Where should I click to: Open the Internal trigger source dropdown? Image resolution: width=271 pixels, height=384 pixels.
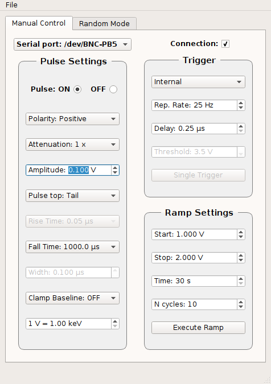pos(198,82)
